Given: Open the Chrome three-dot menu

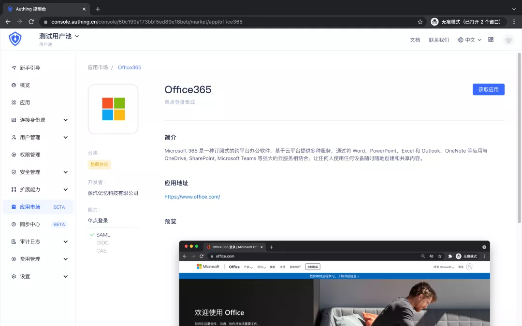Looking at the screenshot, I should pyautogui.click(x=514, y=22).
